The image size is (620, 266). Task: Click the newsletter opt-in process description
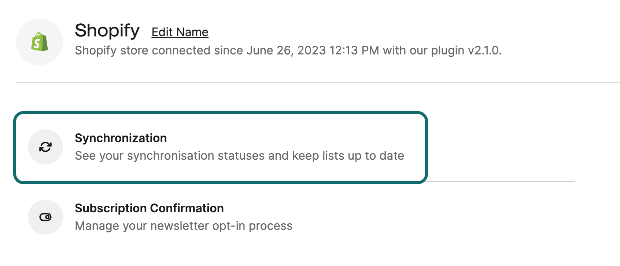(184, 226)
